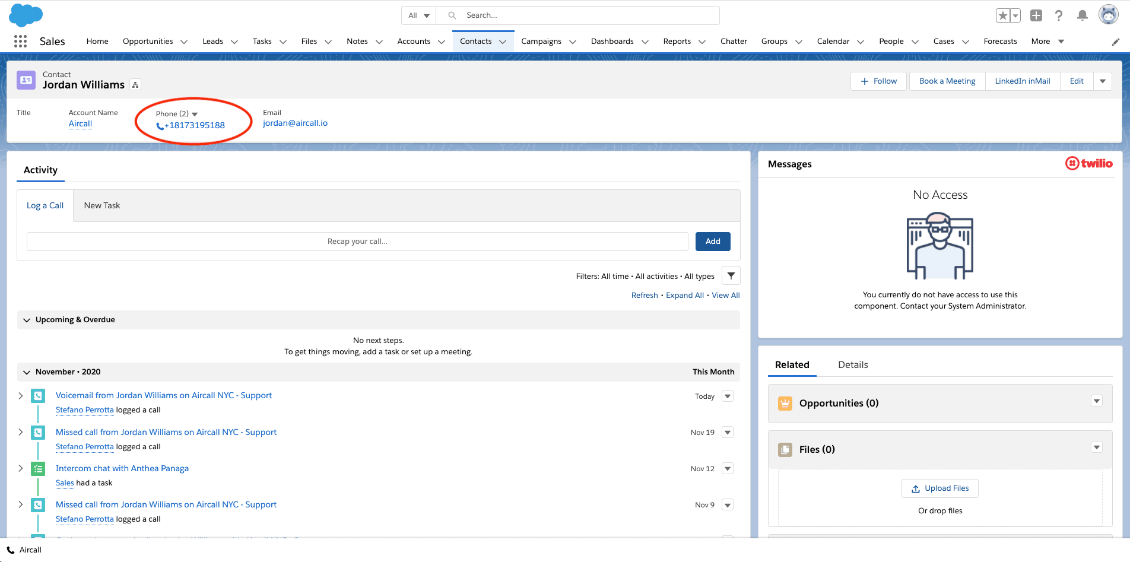Click the notifications bell icon
Screen dimensions: 1130x562
coord(1082,15)
